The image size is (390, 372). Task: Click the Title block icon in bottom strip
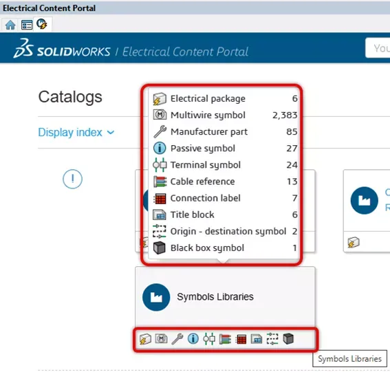257,339
